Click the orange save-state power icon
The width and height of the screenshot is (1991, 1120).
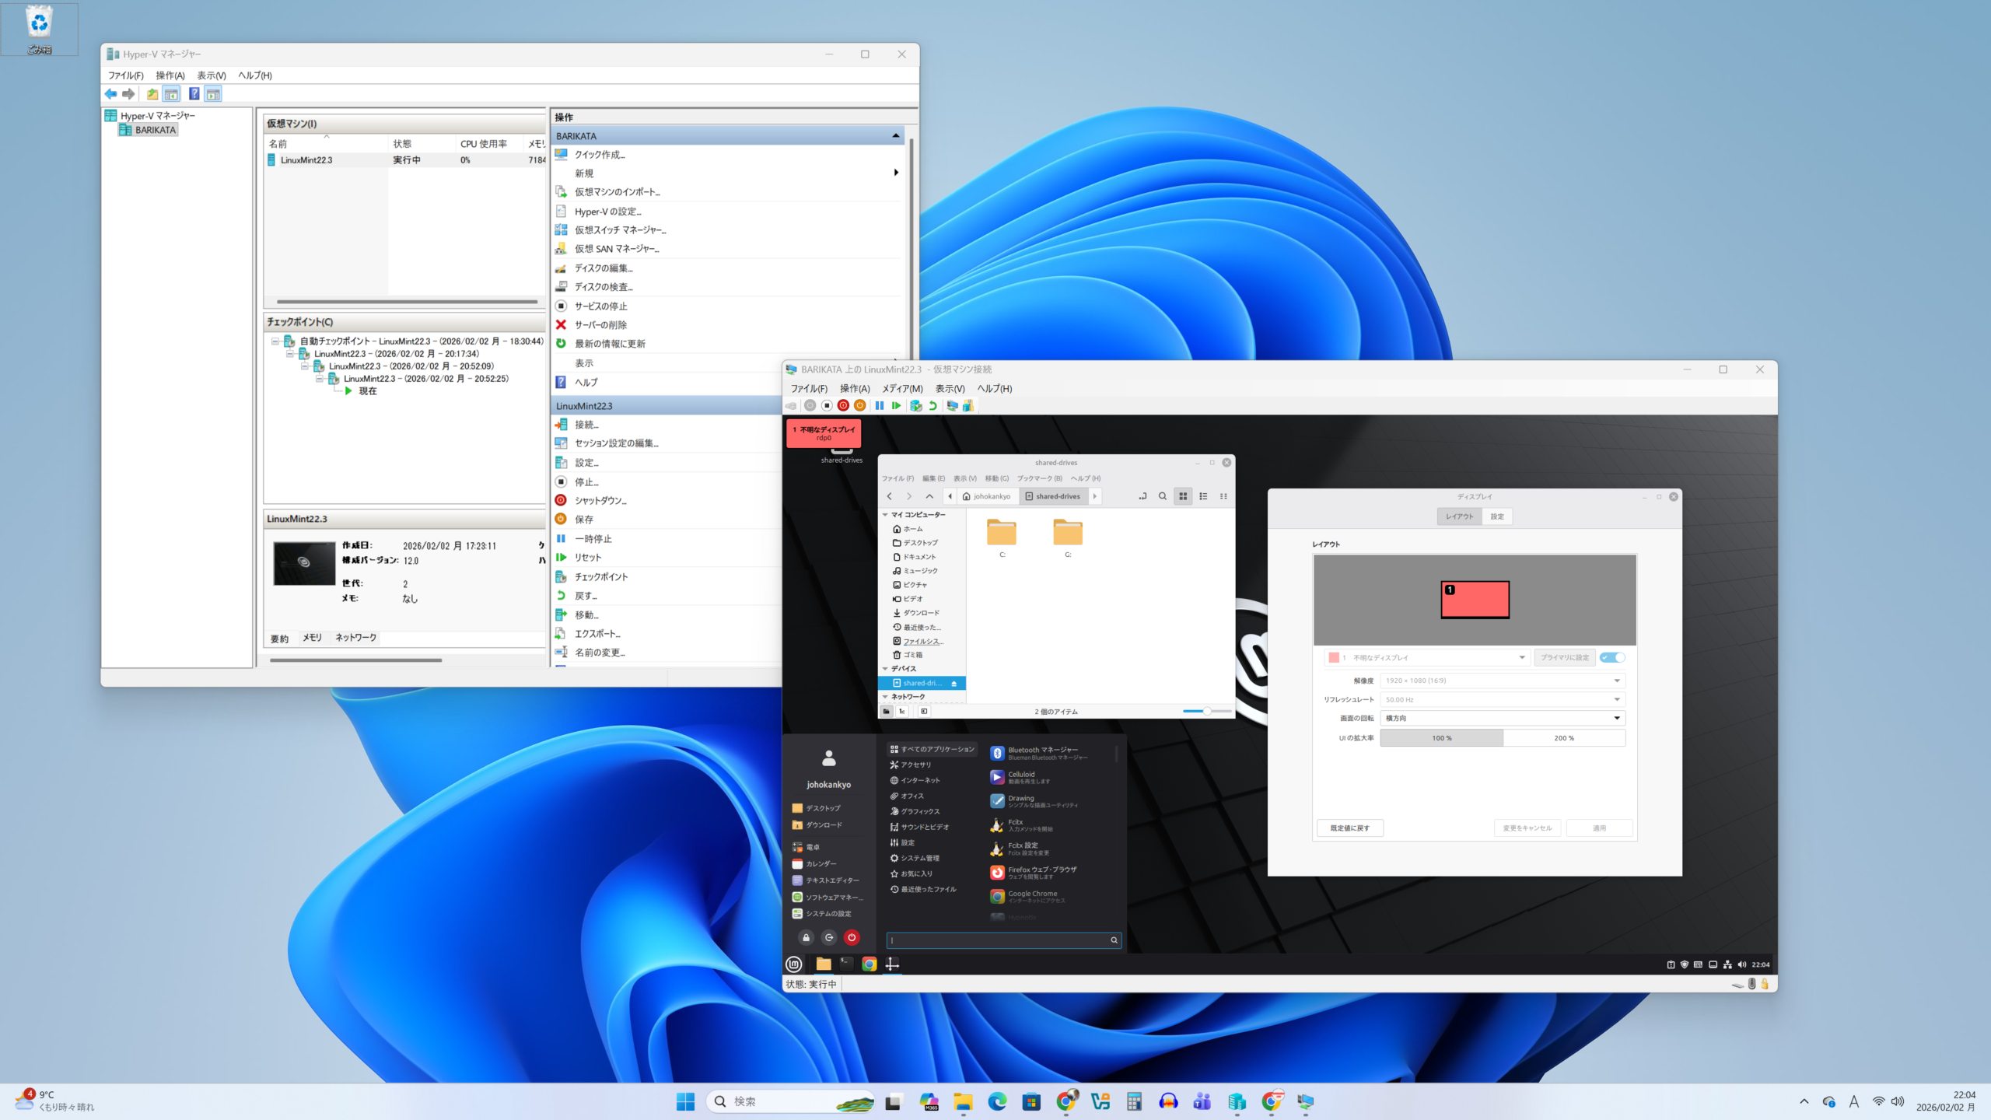click(859, 405)
